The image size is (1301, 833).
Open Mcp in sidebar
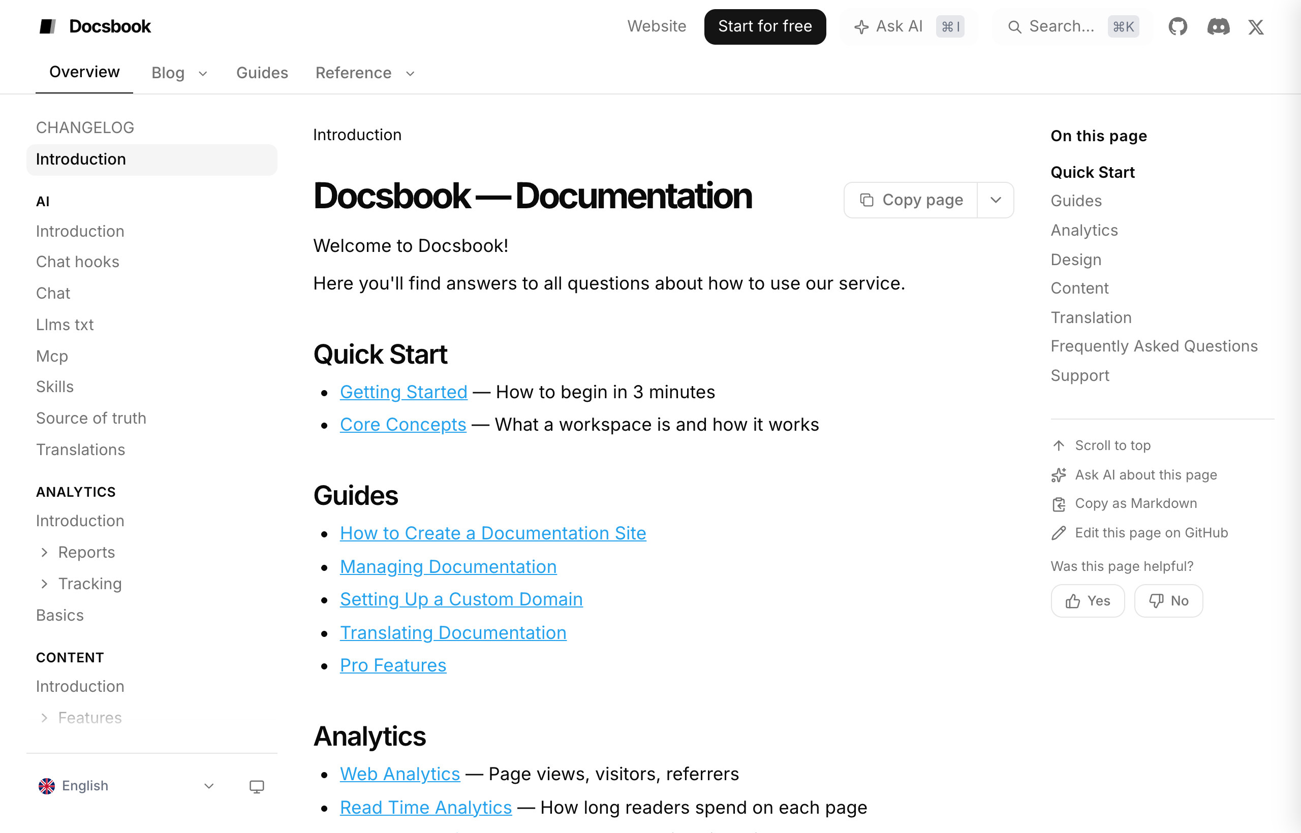[x=52, y=356]
